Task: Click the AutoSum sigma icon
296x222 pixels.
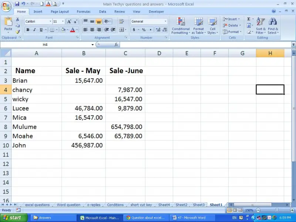Action: point(249,19)
